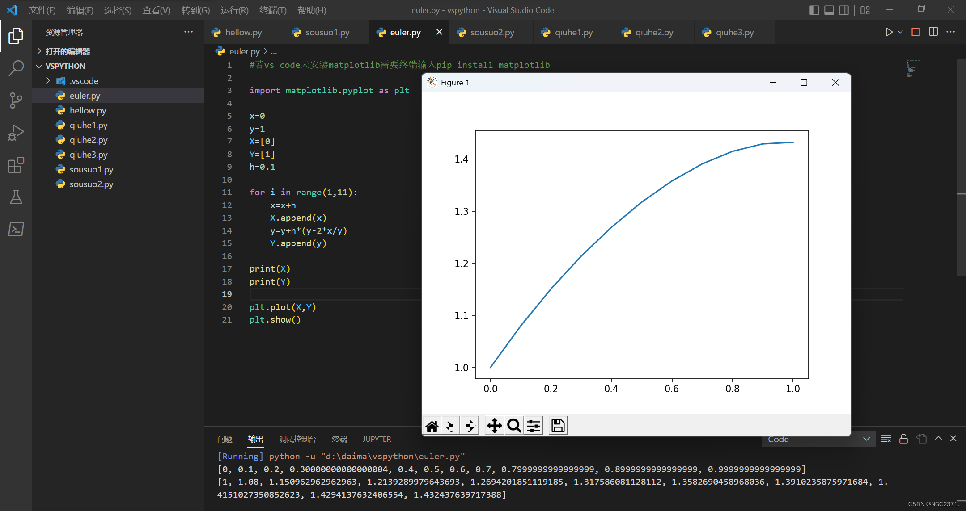
Task: Reset figure view with Home icon
Action: [x=432, y=426]
